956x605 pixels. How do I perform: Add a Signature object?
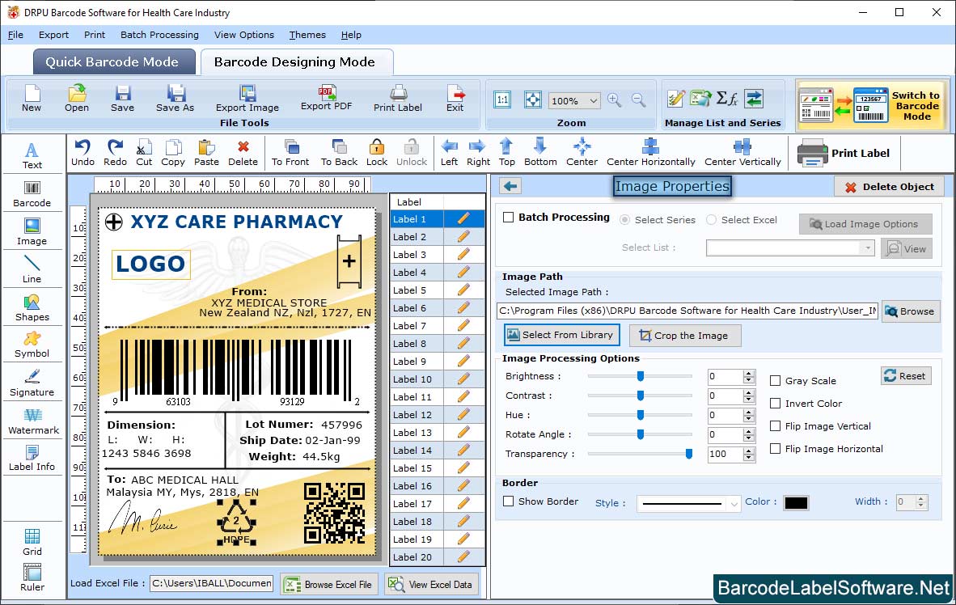32,383
